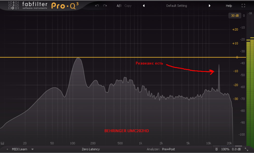This screenshot has width=254, height=153.
Task: Click the 0.0 dB output gain value
Action: [x=236, y=149]
